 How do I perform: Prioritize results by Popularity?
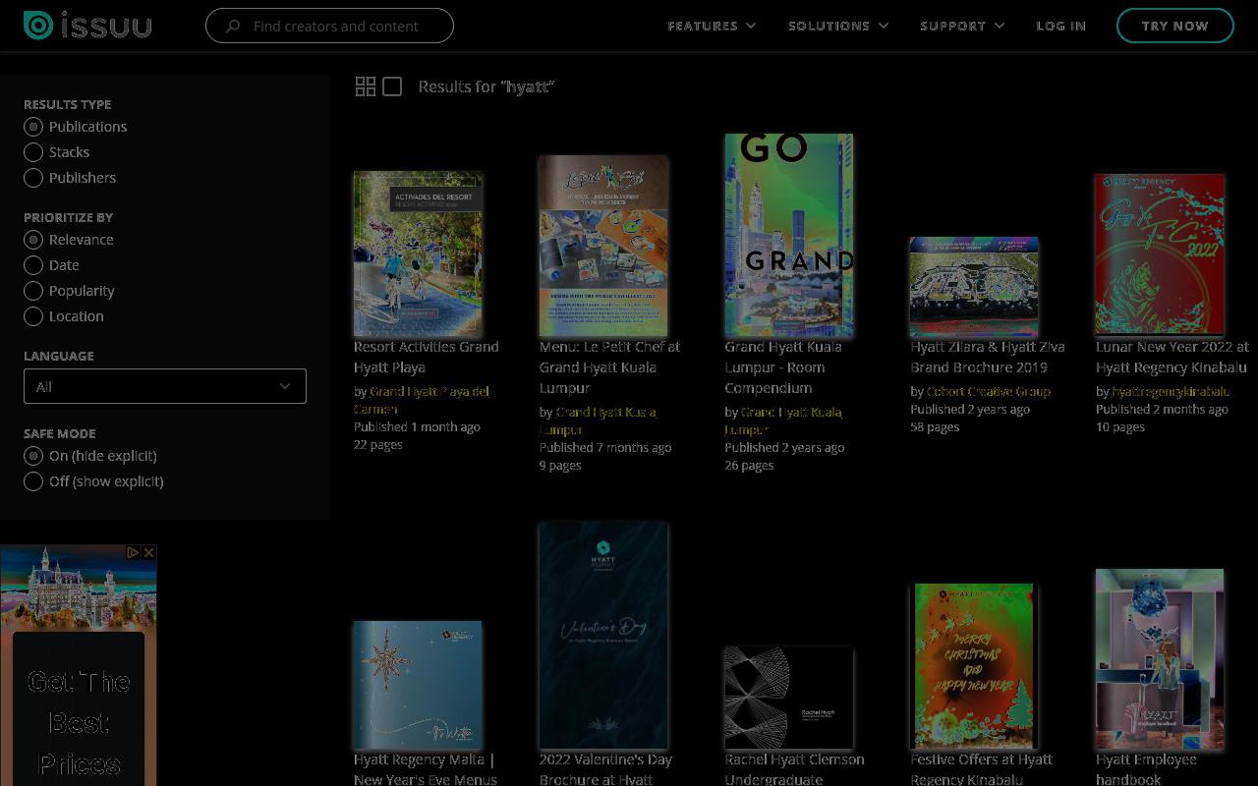[33, 291]
